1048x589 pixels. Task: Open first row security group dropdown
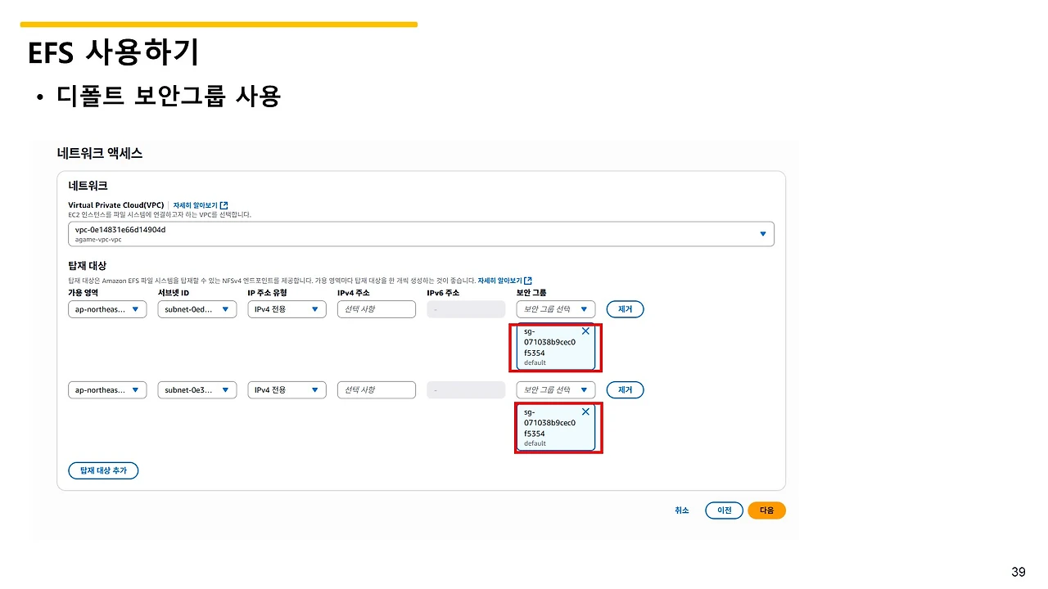point(556,309)
